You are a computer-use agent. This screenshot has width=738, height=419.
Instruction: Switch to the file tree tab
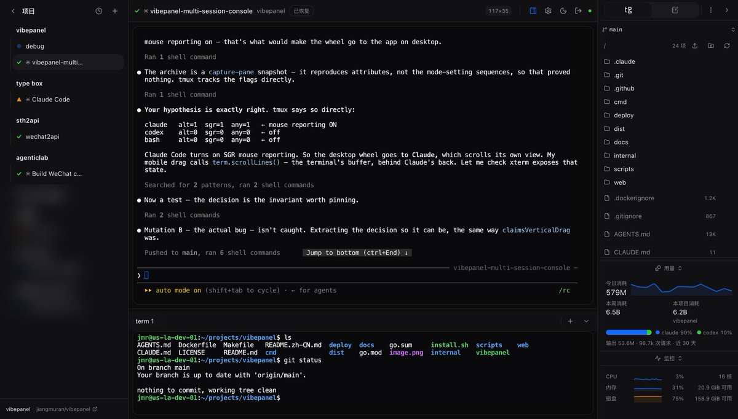pyautogui.click(x=628, y=10)
